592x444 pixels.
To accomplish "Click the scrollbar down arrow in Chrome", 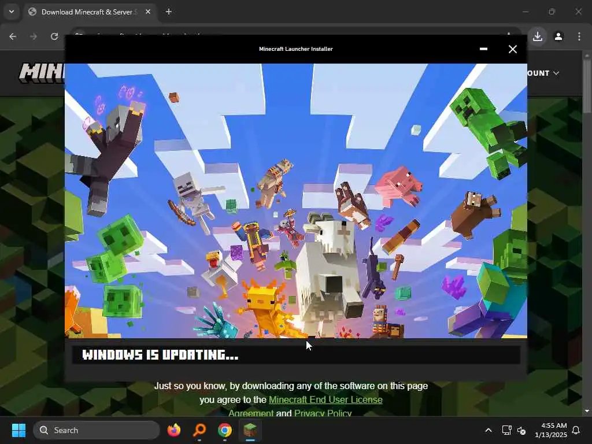I will (587, 411).
